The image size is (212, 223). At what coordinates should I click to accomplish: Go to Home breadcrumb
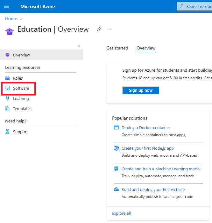pyautogui.click(x=11, y=18)
